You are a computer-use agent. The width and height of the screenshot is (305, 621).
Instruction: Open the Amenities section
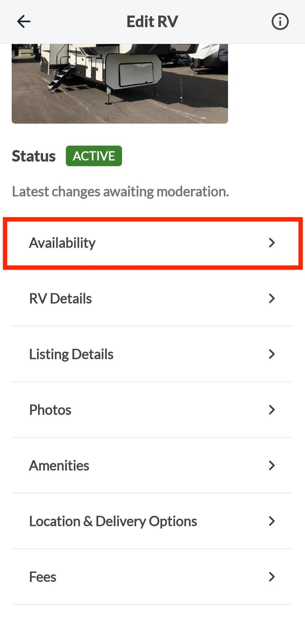pyautogui.click(x=59, y=466)
